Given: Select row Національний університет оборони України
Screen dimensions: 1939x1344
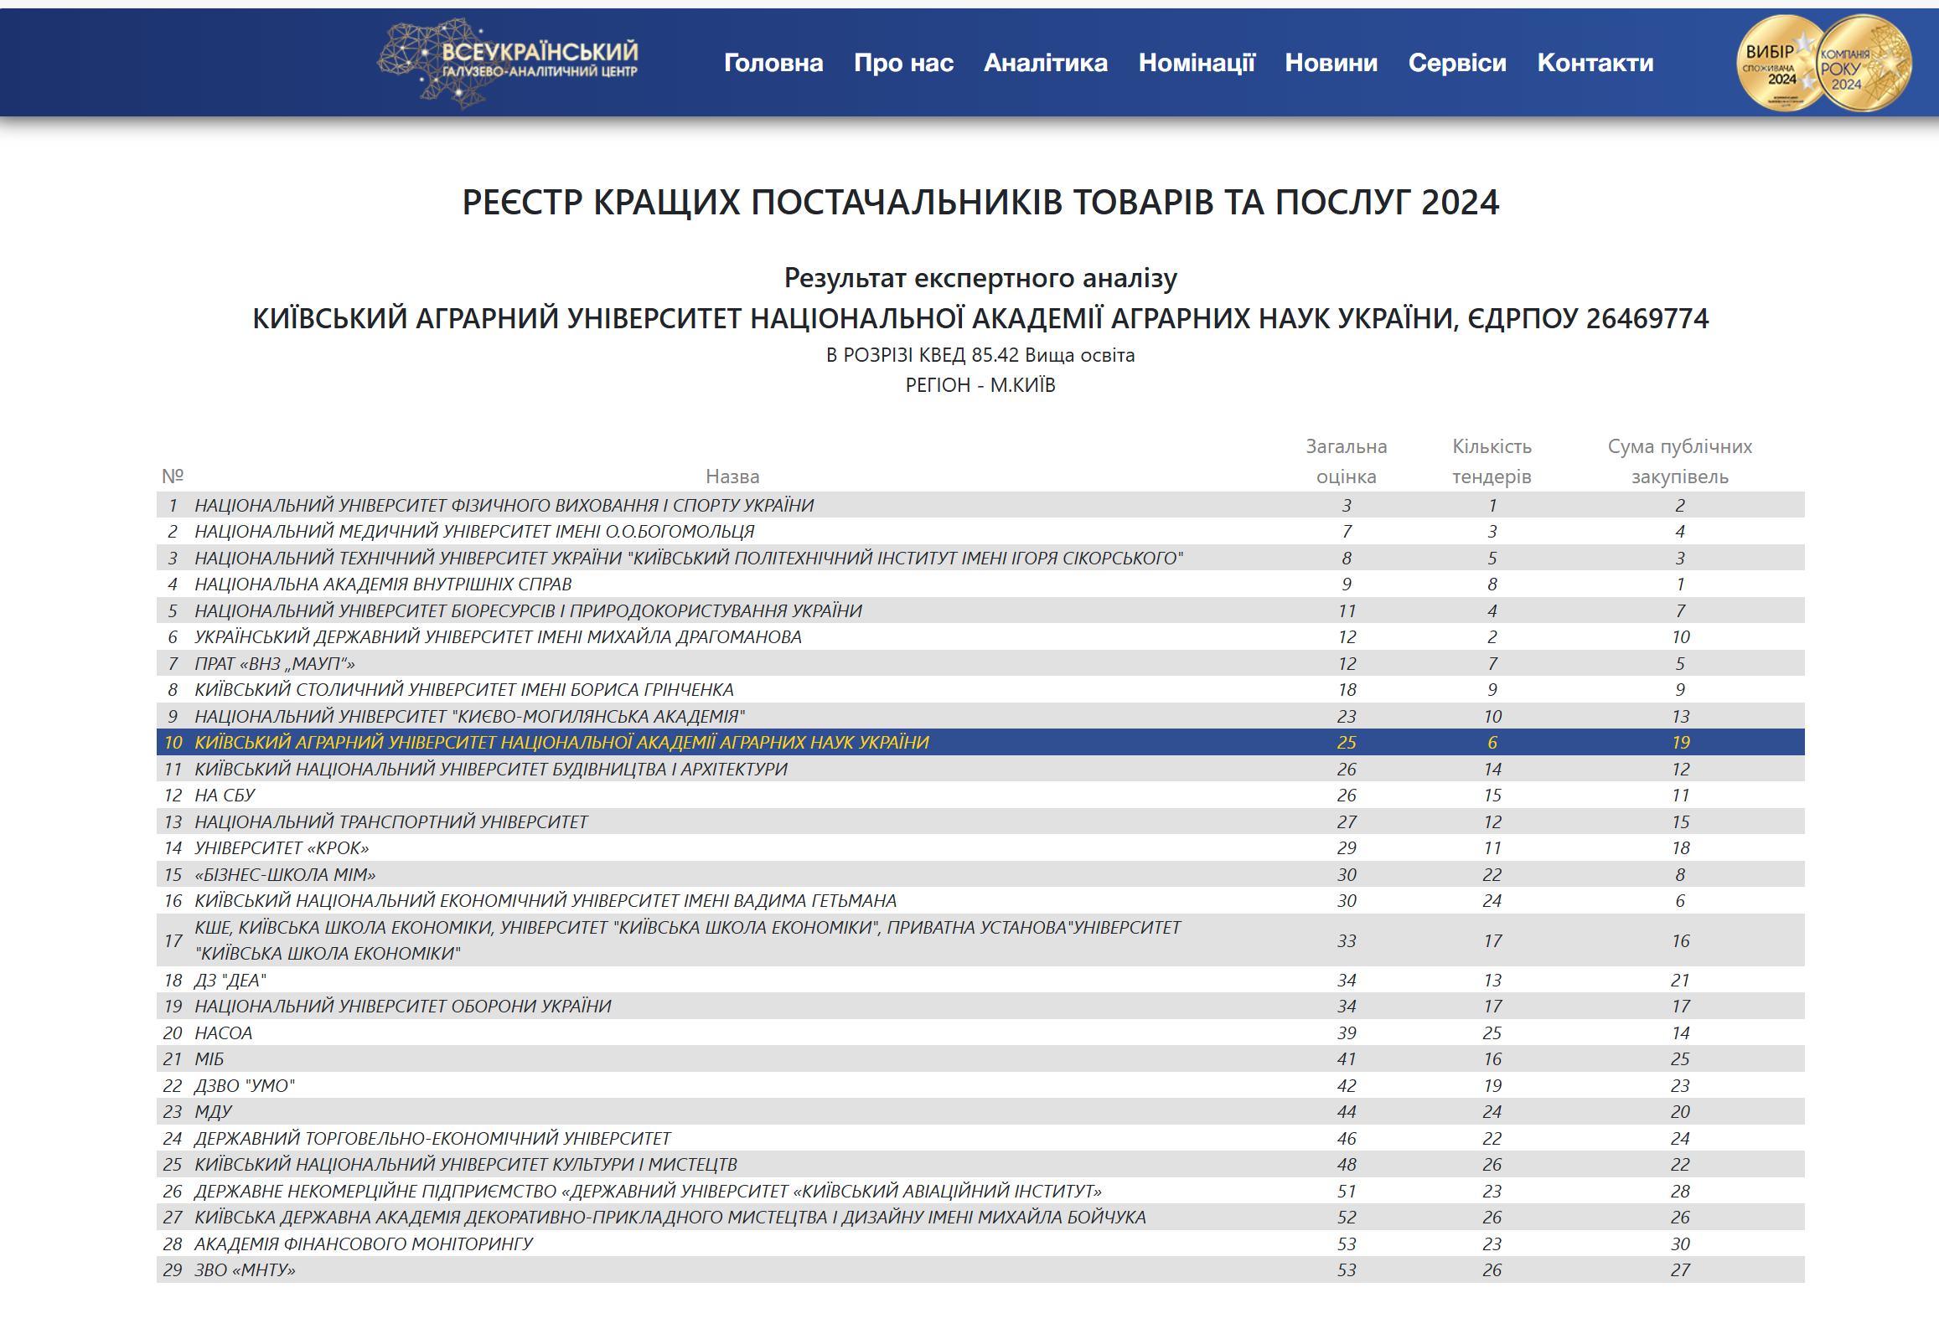Looking at the screenshot, I should coord(980,1007).
